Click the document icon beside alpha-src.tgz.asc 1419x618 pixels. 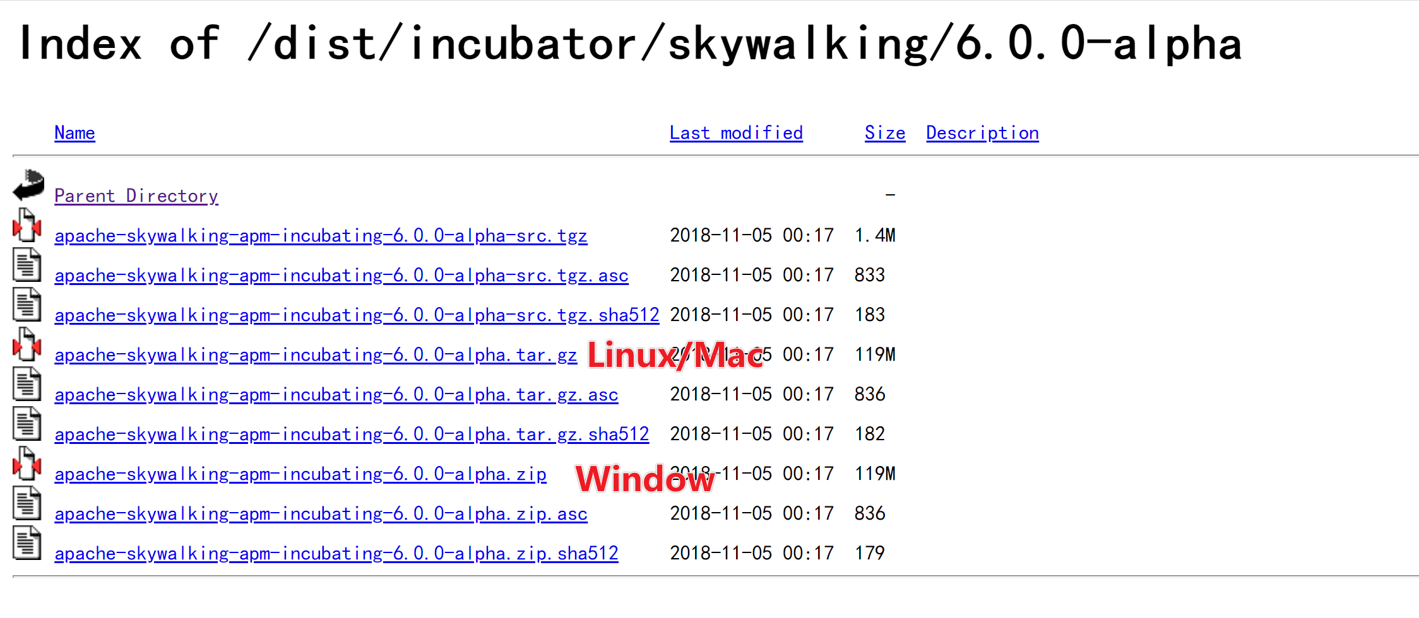pyautogui.click(x=27, y=265)
